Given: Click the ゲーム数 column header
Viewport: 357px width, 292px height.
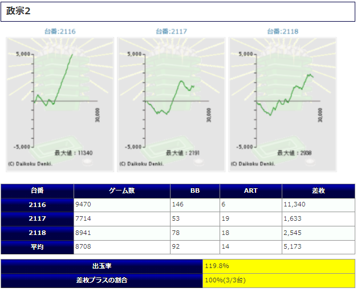Looking at the screenshot, I should (x=121, y=191).
